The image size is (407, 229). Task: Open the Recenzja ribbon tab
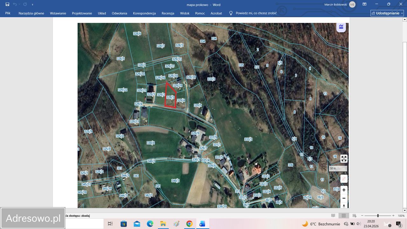click(168, 13)
